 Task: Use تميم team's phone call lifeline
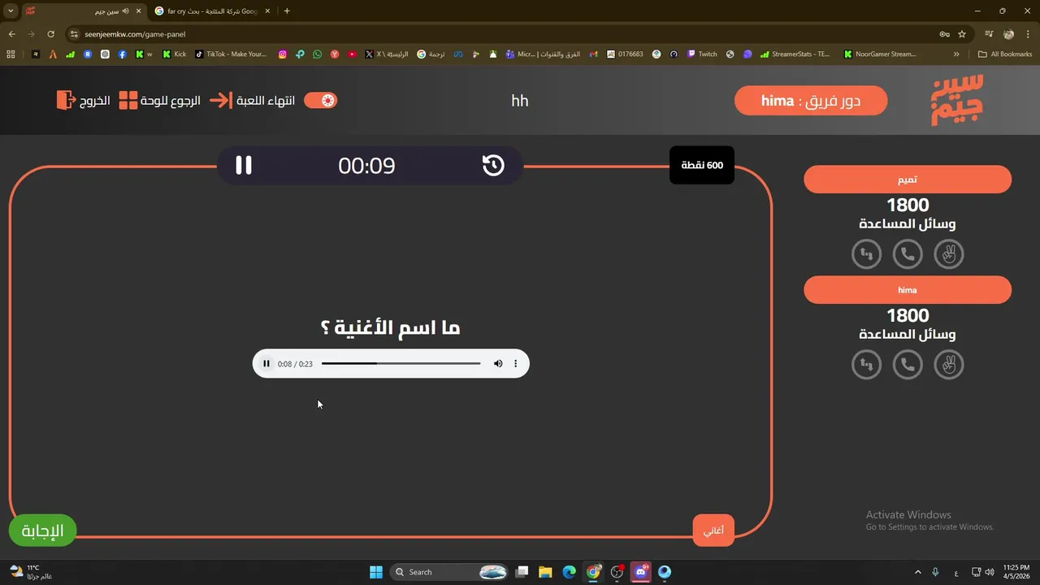coord(908,254)
